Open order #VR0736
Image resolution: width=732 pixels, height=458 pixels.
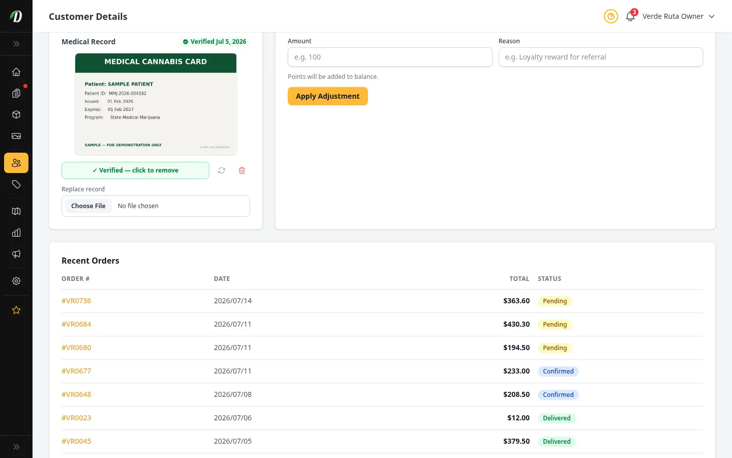point(76,301)
